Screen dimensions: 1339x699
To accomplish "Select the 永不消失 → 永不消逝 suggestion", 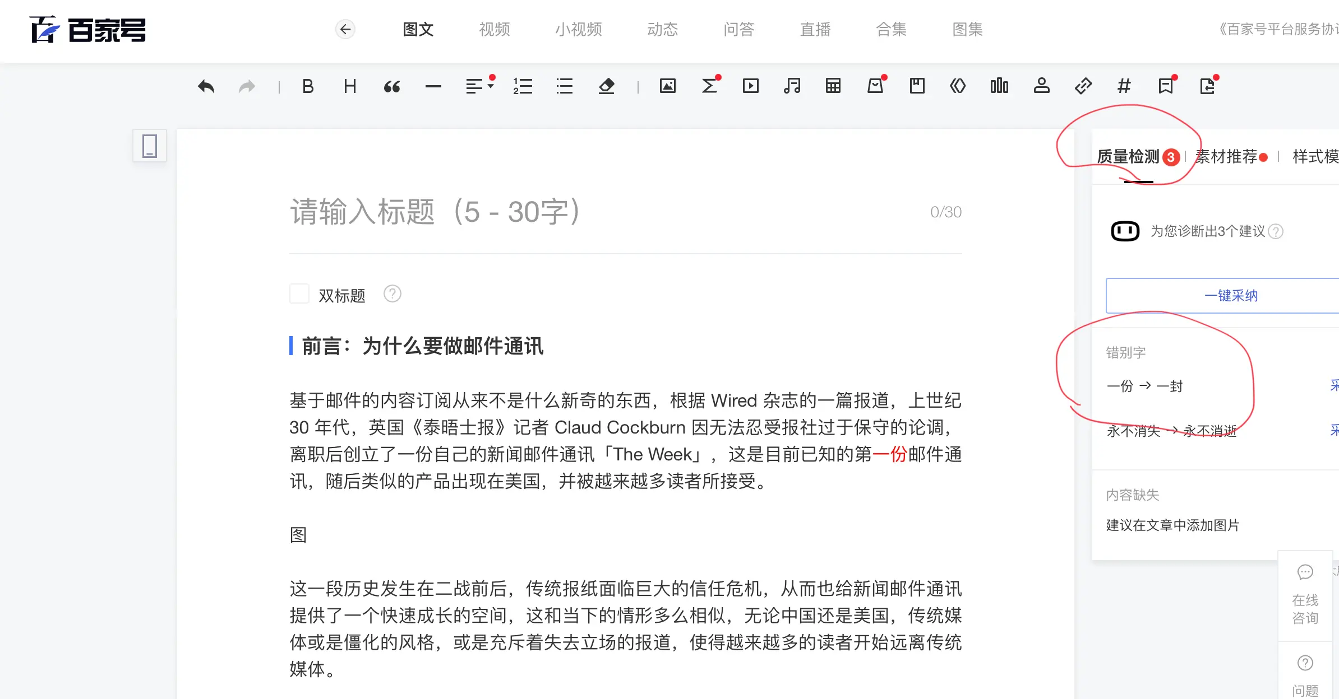I will coord(1171,431).
